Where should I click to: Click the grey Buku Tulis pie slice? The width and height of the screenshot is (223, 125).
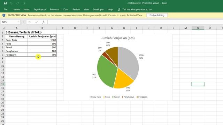pyautogui.click(x=129, y=62)
